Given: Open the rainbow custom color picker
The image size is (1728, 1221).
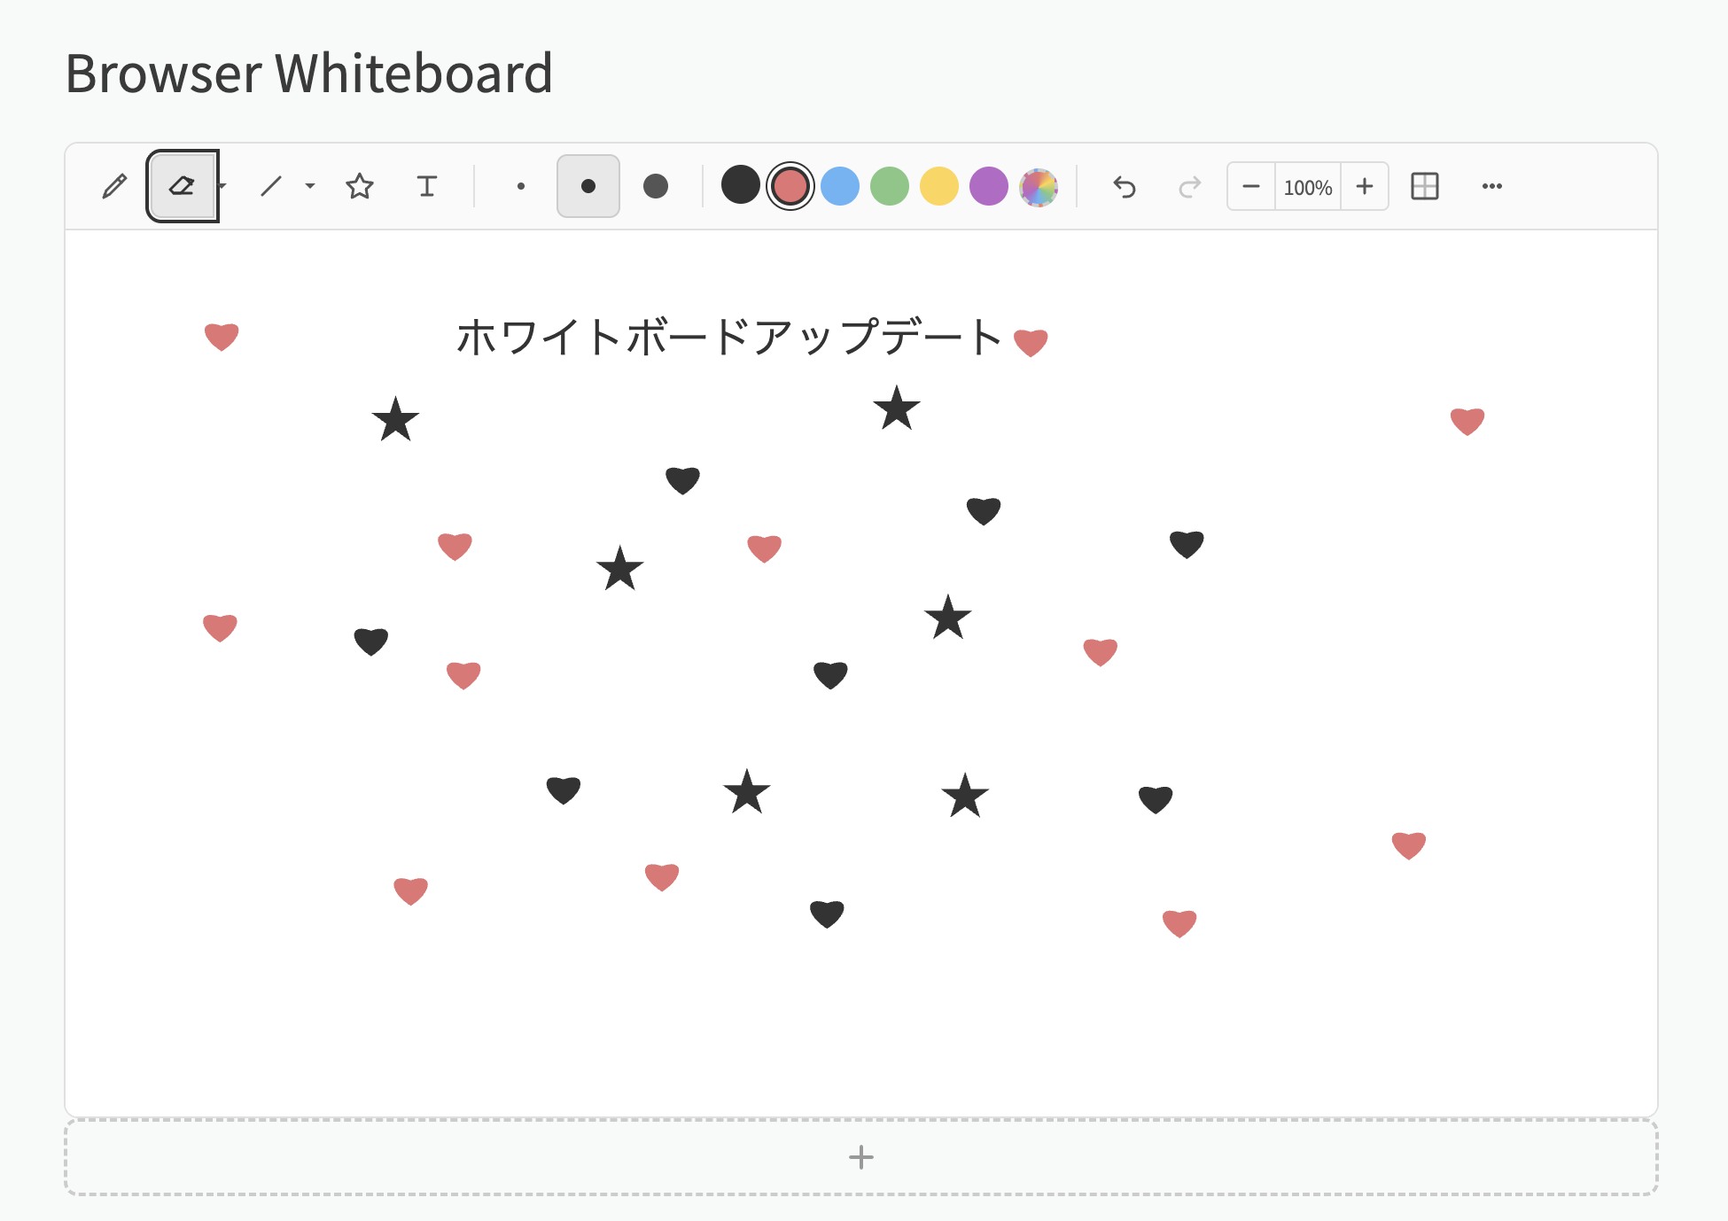Looking at the screenshot, I should click(1038, 186).
